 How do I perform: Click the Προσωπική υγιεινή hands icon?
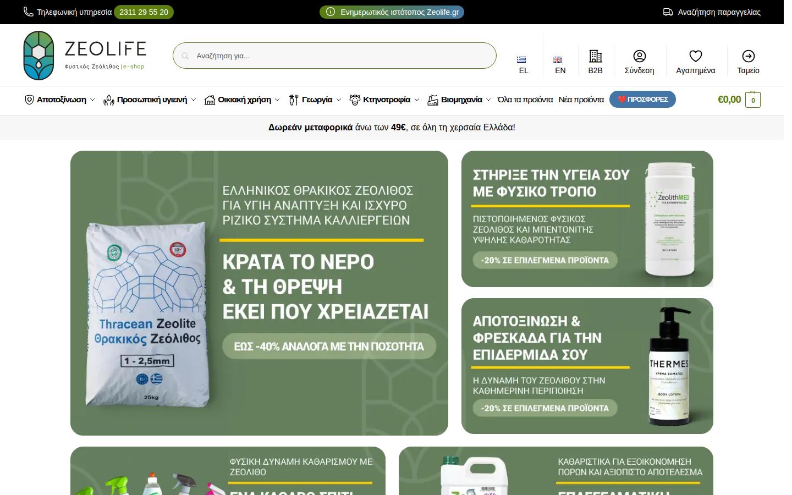point(109,100)
